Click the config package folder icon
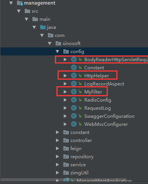 coord(66,52)
